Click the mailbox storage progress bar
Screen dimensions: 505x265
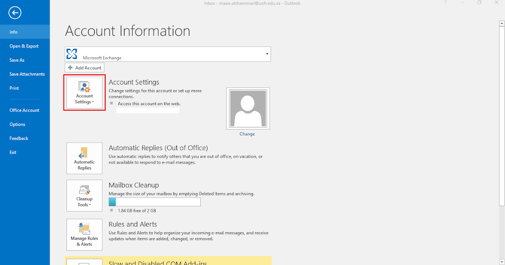[x=154, y=202]
